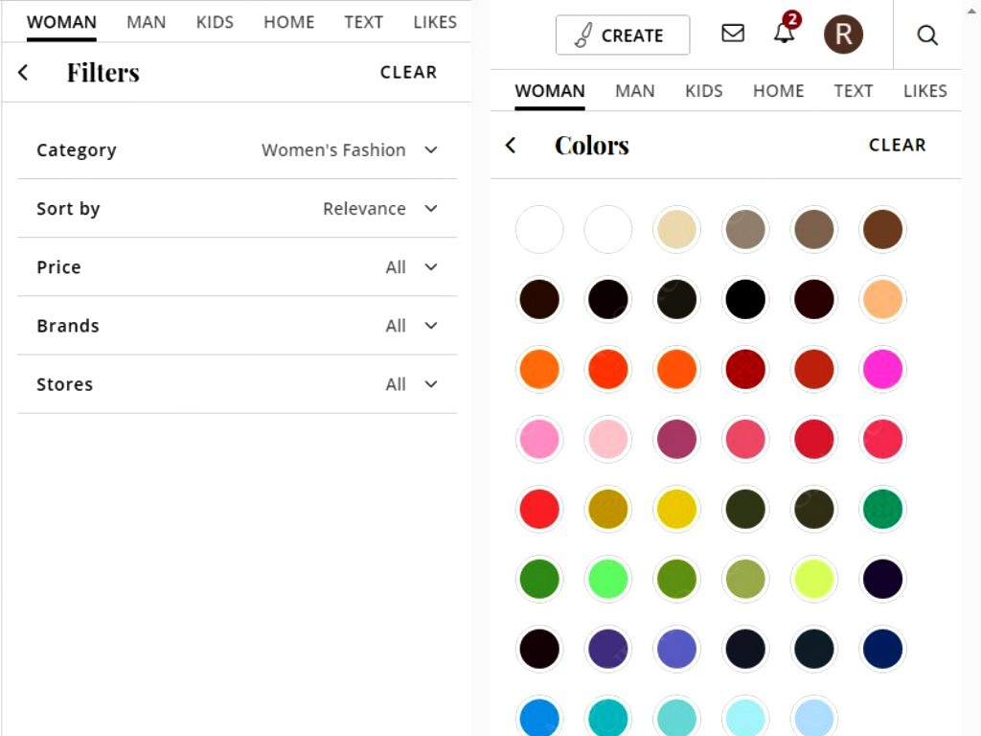Switch to LIKES tab above Colors heading
The image size is (981, 736).
tap(924, 91)
